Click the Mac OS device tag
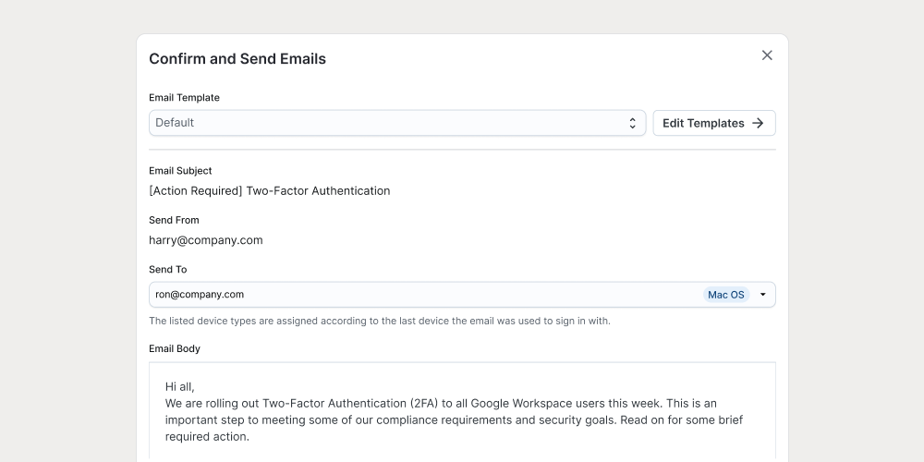The width and height of the screenshot is (924, 462). pyautogui.click(x=725, y=295)
